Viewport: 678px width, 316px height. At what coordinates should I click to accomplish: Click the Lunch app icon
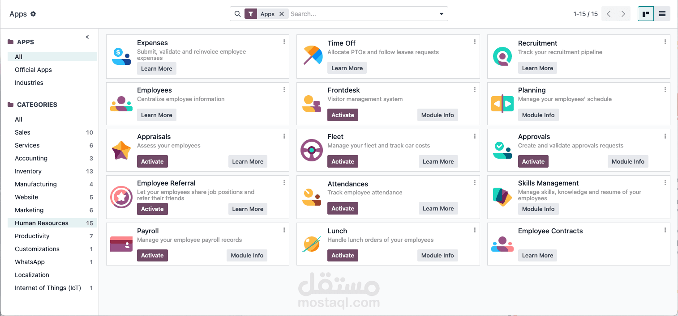[312, 244]
